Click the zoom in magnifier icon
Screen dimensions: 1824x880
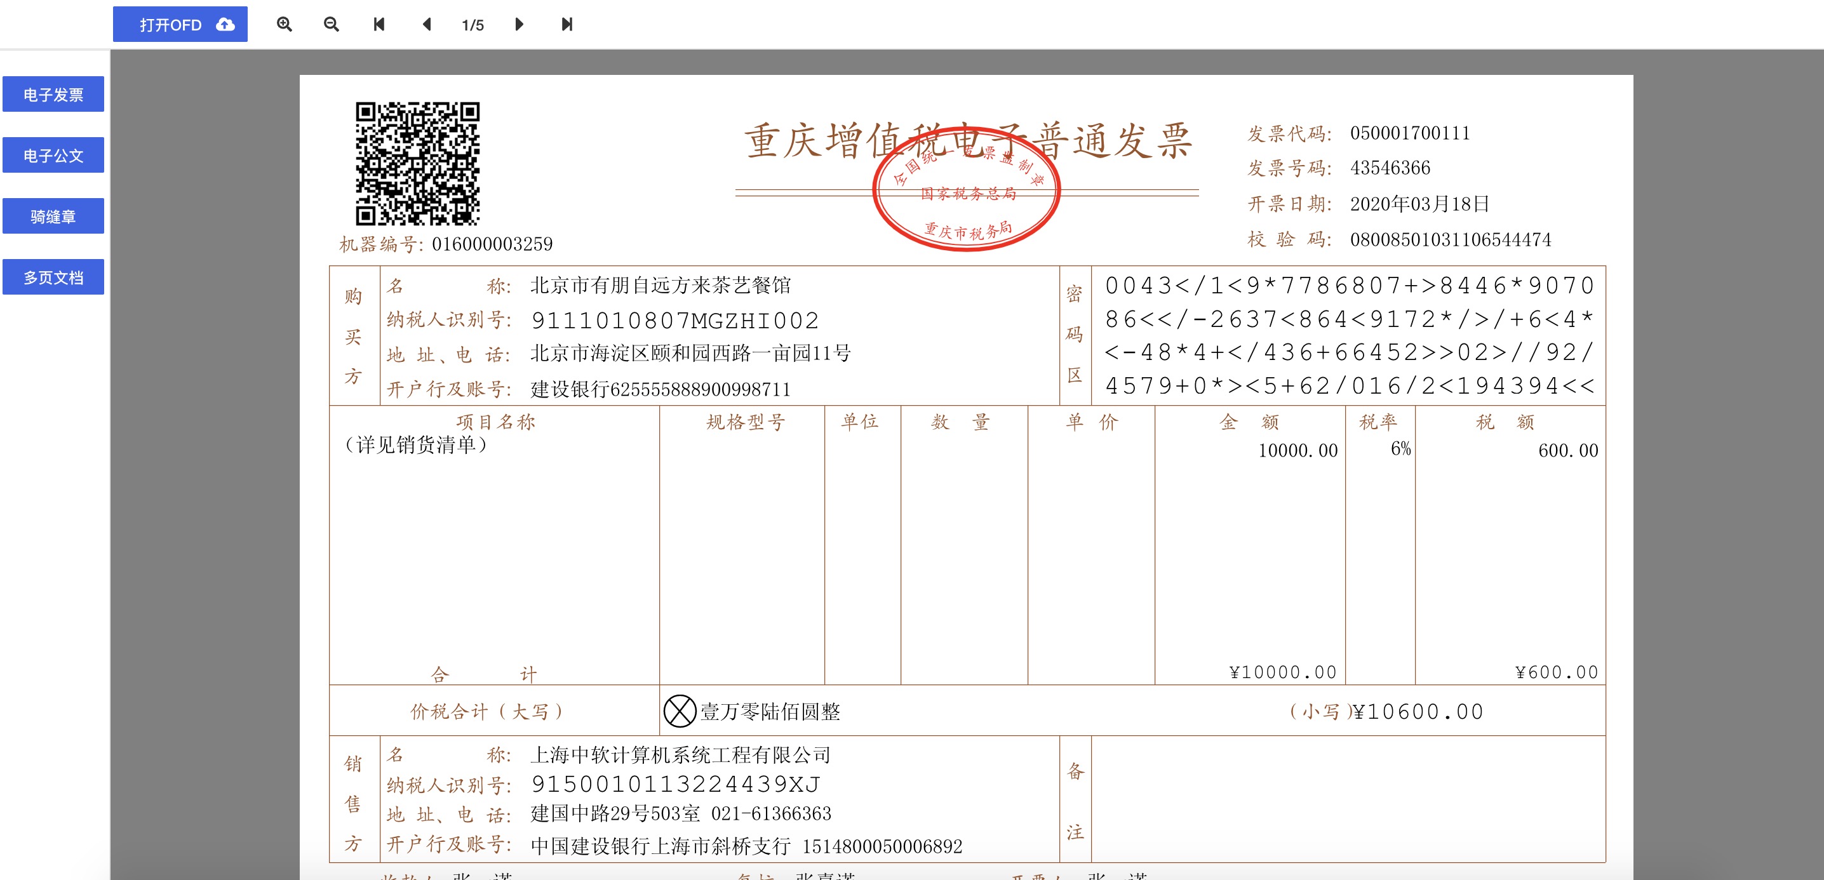point(284,24)
